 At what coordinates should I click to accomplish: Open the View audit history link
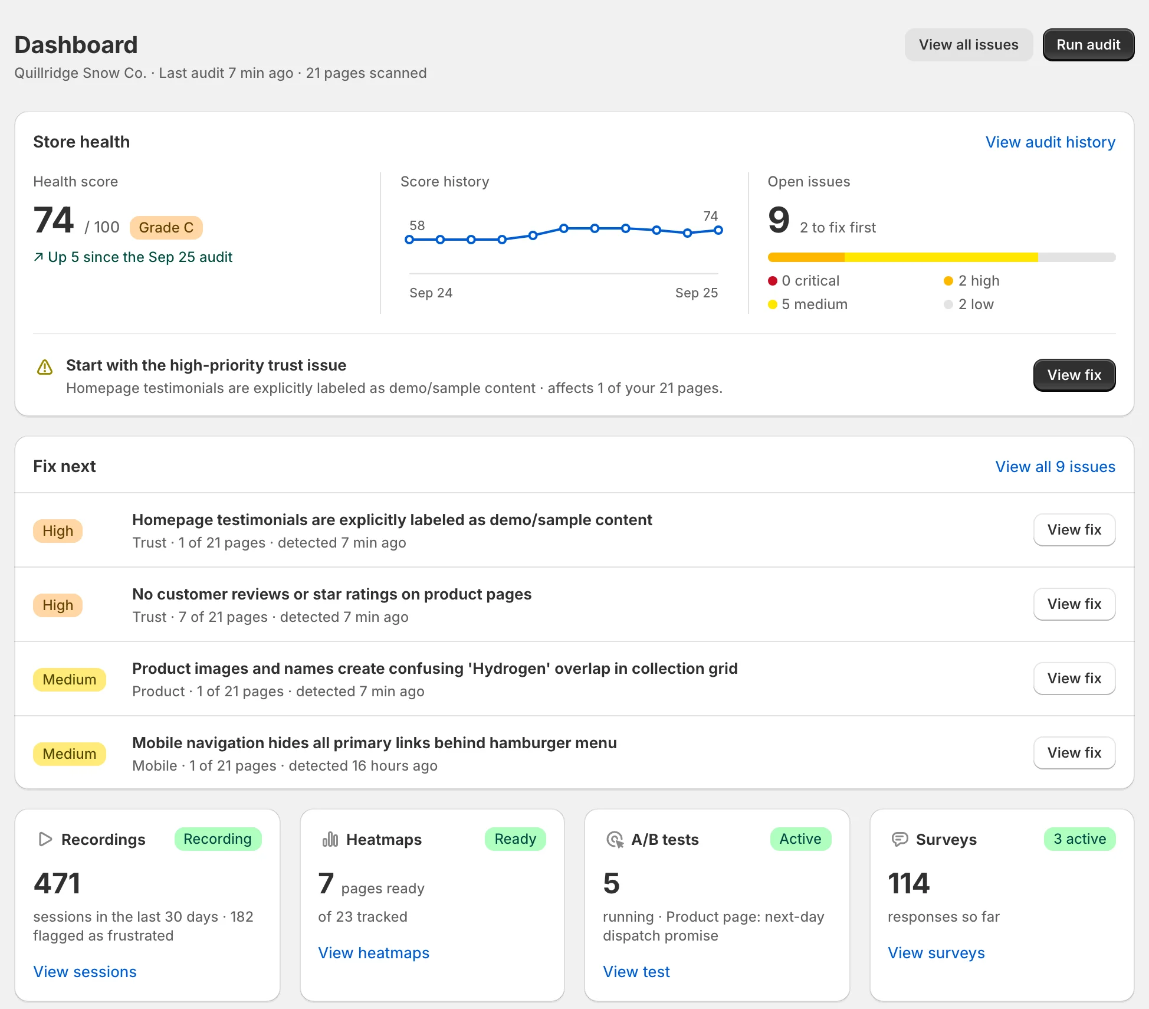(x=1050, y=142)
